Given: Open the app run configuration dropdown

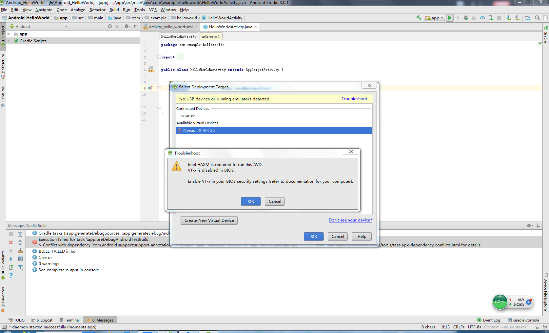Looking at the screenshot, I should click(x=434, y=18).
